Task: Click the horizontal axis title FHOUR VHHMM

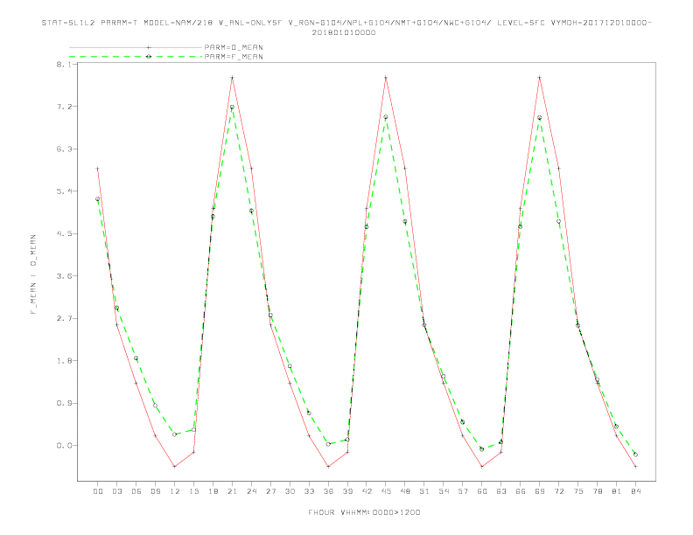Action: tap(364, 512)
